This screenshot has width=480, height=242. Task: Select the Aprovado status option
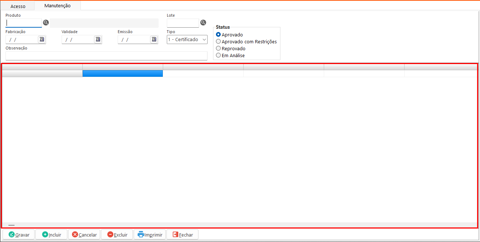(x=219, y=35)
